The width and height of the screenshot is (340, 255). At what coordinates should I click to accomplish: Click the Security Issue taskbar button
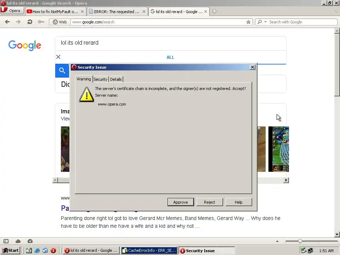pos(207,250)
